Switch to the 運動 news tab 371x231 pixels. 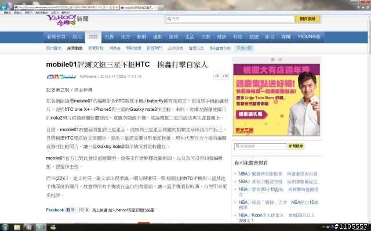(x=158, y=37)
